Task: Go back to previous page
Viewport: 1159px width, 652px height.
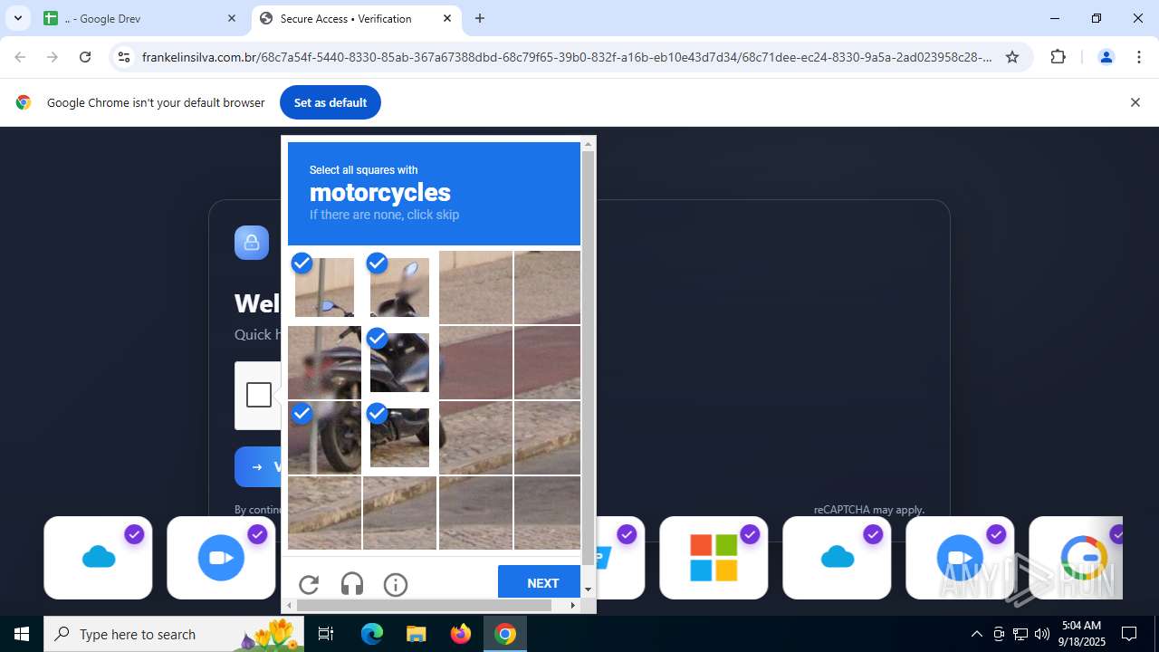Action: (x=20, y=57)
